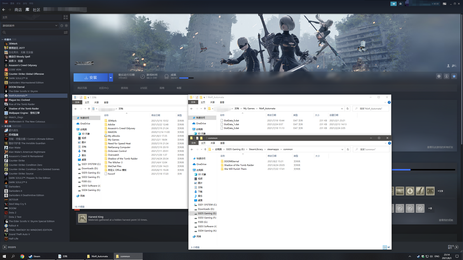Click steamapps breadcrumb in common window
The height and width of the screenshot is (260, 463).
(273, 149)
